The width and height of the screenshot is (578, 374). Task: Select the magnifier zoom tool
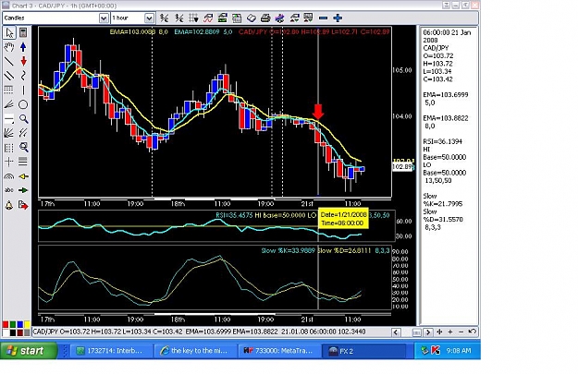coord(24,119)
